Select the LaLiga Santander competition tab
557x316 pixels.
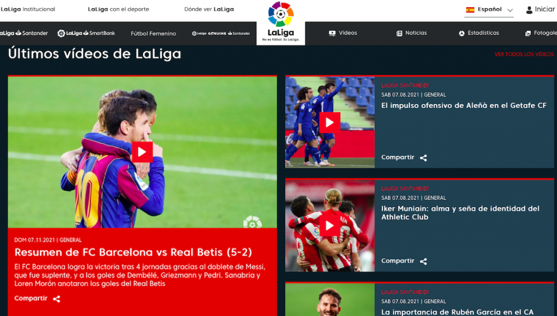23,33
